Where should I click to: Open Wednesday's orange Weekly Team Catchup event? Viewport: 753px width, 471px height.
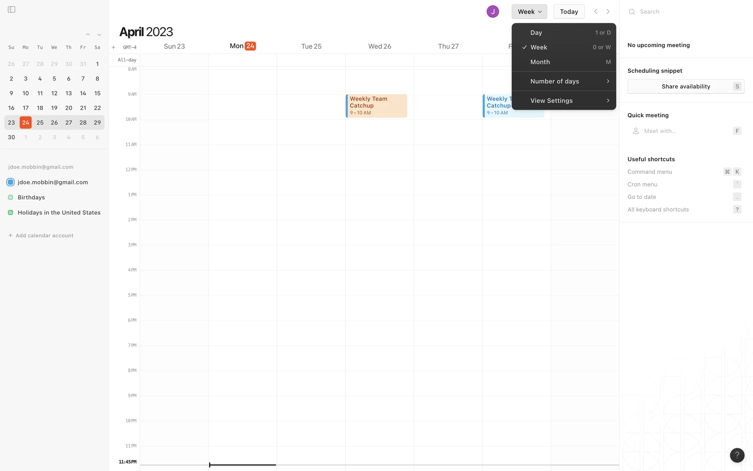pos(376,106)
